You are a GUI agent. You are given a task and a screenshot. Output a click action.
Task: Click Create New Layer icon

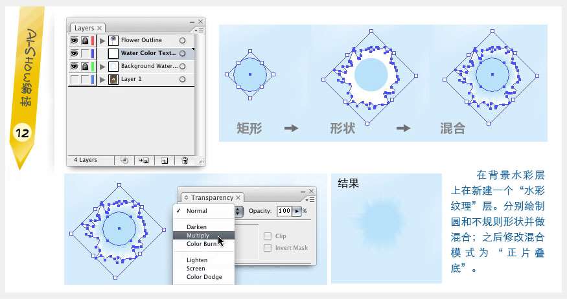[164, 161]
